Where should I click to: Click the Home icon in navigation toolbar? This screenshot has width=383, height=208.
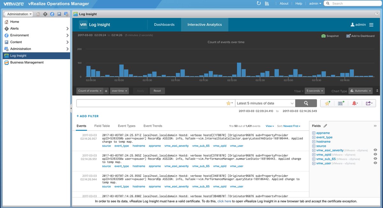[38, 14]
